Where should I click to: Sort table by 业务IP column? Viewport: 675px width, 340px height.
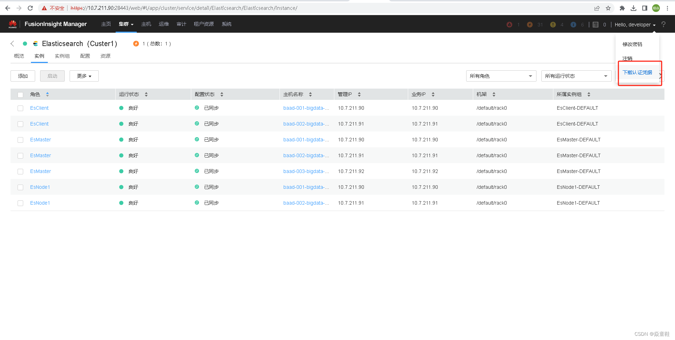[433, 94]
